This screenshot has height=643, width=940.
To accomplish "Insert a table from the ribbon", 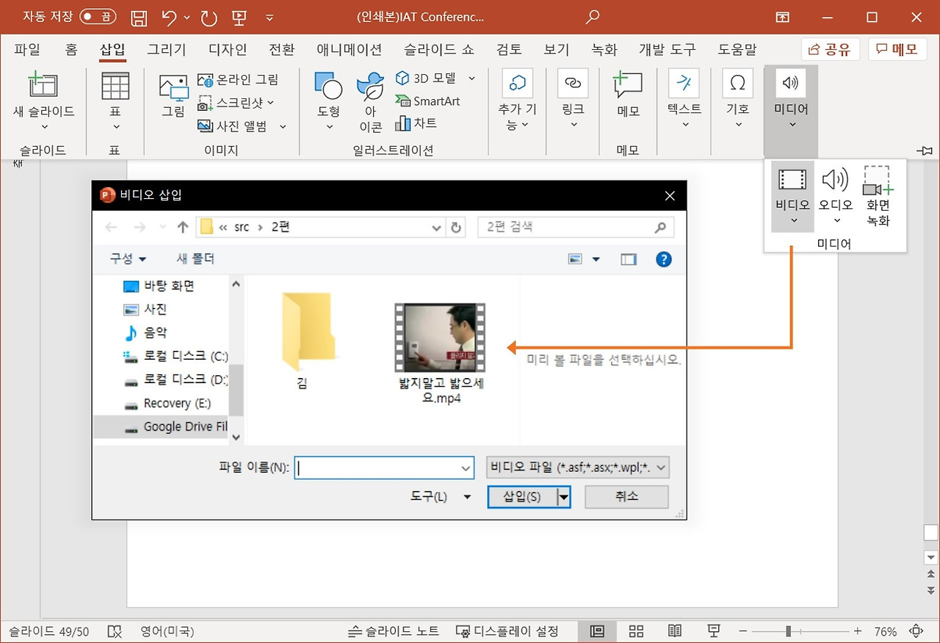I will coord(115,101).
